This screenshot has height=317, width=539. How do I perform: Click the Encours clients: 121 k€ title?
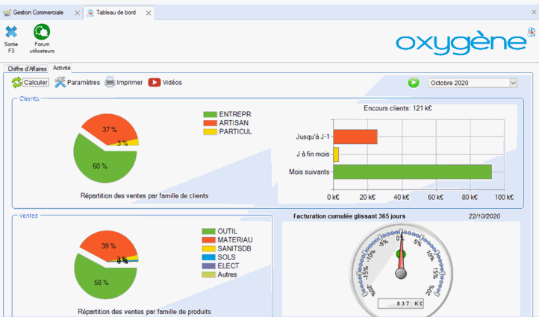click(x=398, y=108)
